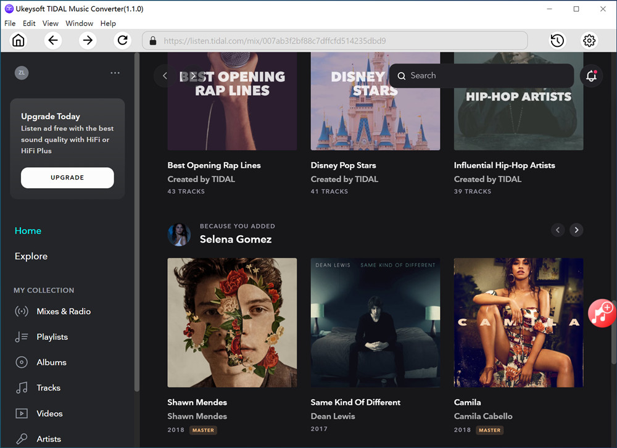Screen dimensions: 617x448
Task: Click MASTER badge under Shawn Mendes album
Action: (x=203, y=430)
